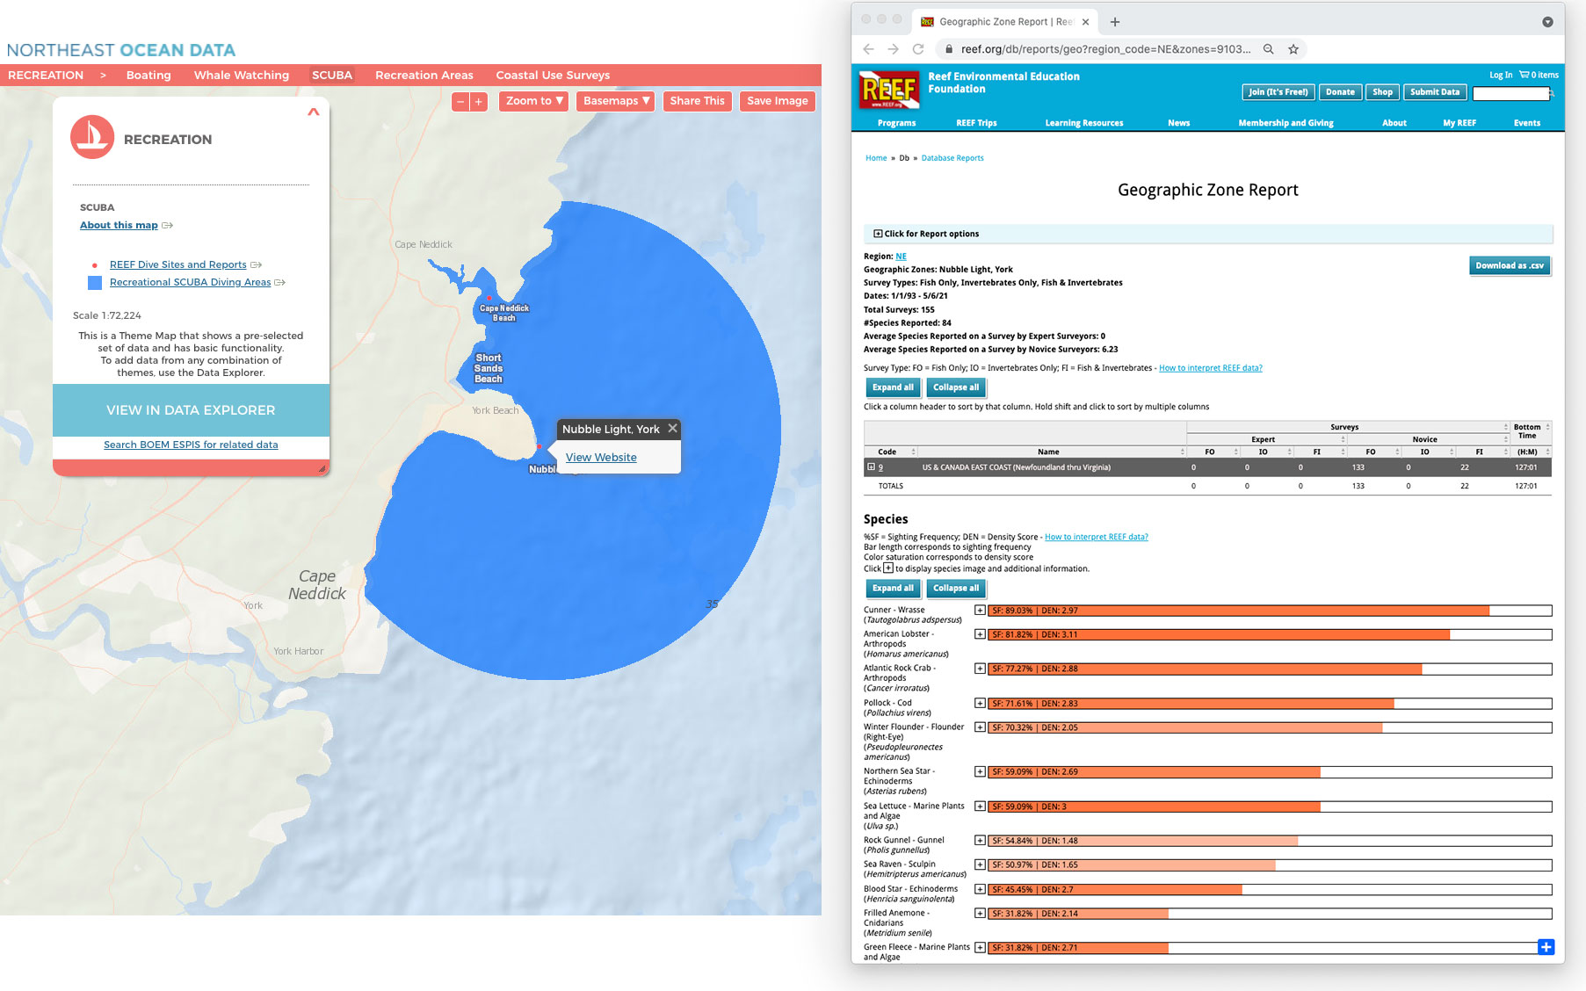Click the RECREATION breadcrumb in the menu bar

46,76
